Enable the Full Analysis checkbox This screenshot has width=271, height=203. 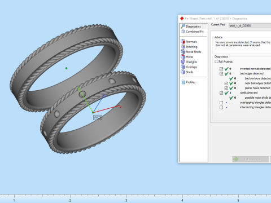coord(216,61)
